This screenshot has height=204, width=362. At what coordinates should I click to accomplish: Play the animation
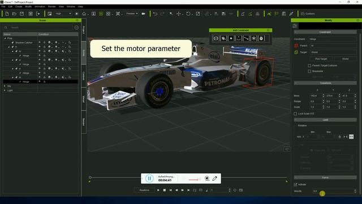(x=158, y=190)
